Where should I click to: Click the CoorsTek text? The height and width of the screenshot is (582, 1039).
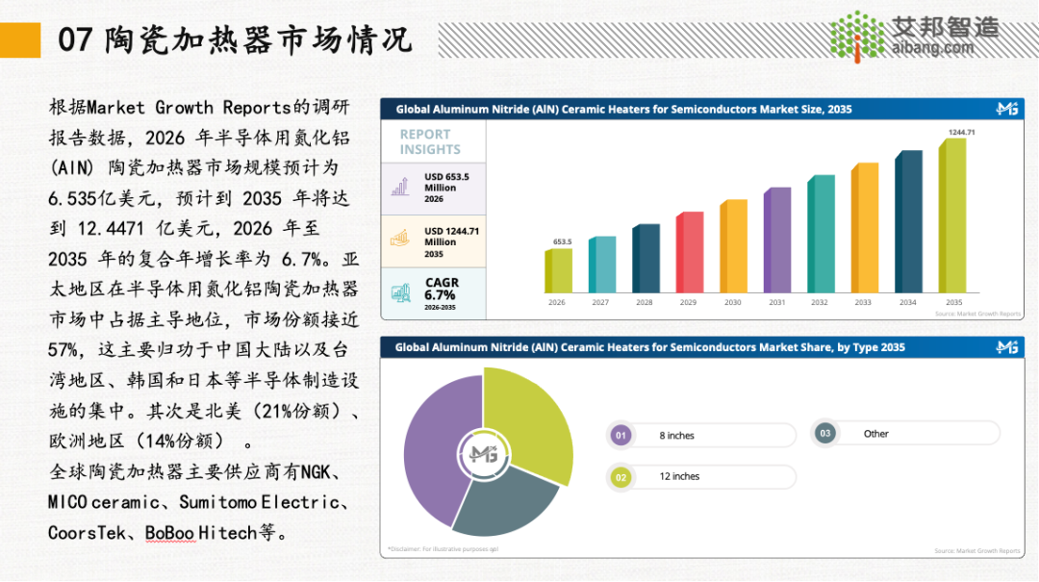coord(87,533)
